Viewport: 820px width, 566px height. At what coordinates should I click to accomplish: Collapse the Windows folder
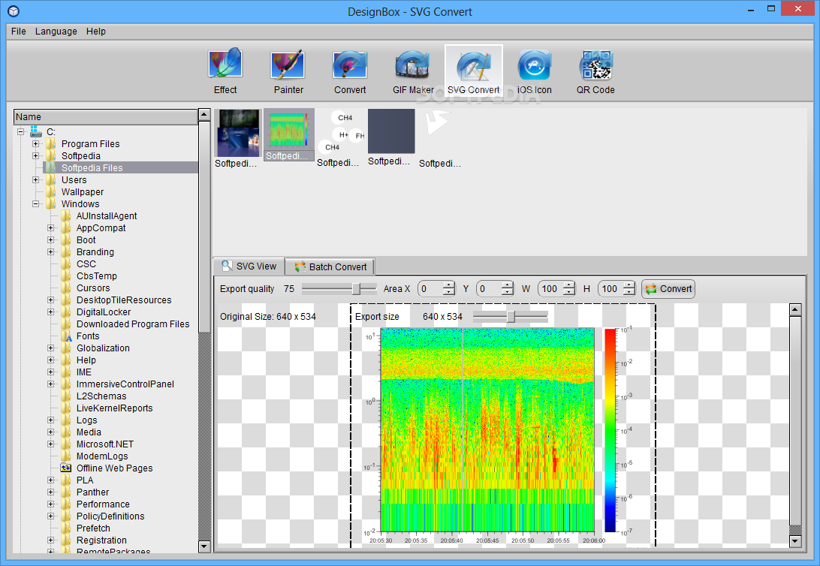35,204
